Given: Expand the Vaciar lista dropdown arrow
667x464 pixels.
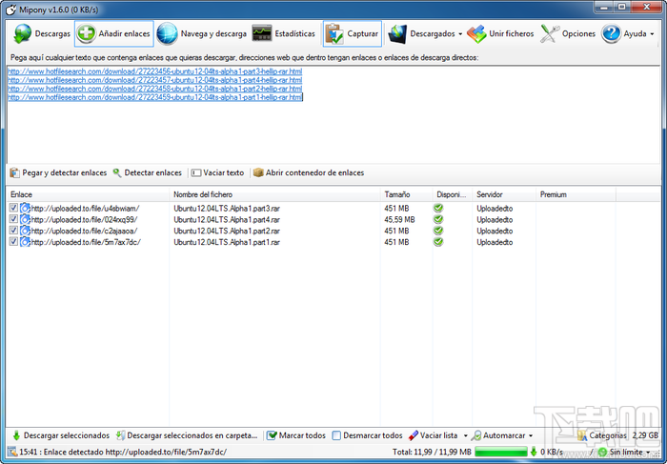Looking at the screenshot, I should click(x=465, y=435).
